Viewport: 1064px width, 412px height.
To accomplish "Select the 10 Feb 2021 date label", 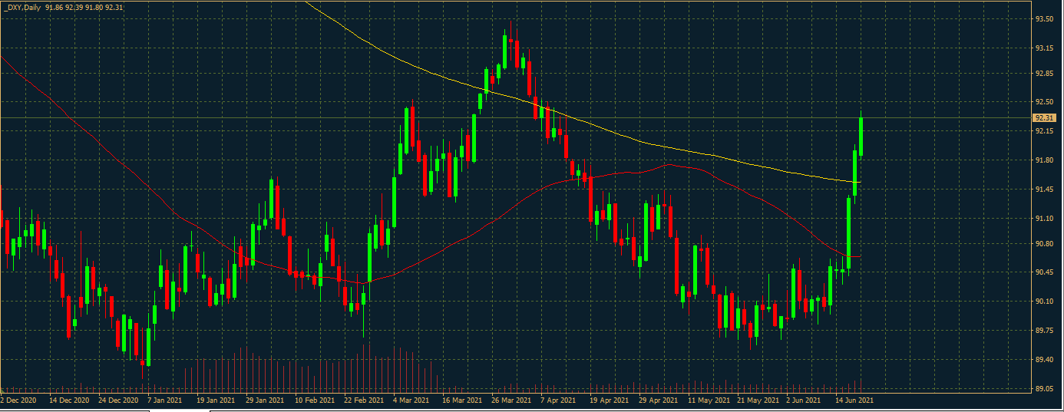I will click(315, 400).
